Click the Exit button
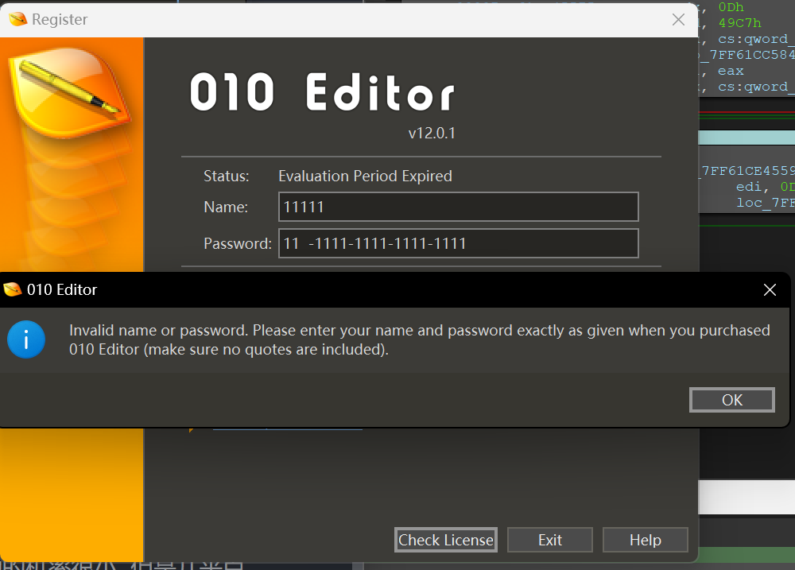795x570 pixels. tap(550, 540)
